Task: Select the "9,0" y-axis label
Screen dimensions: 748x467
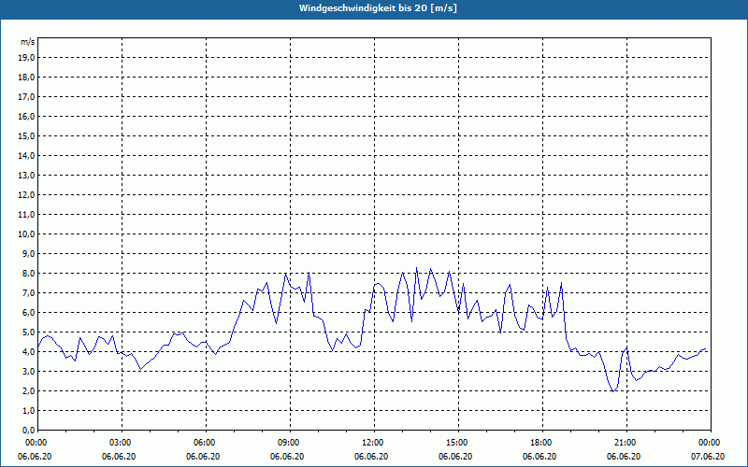Action: pyautogui.click(x=28, y=253)
